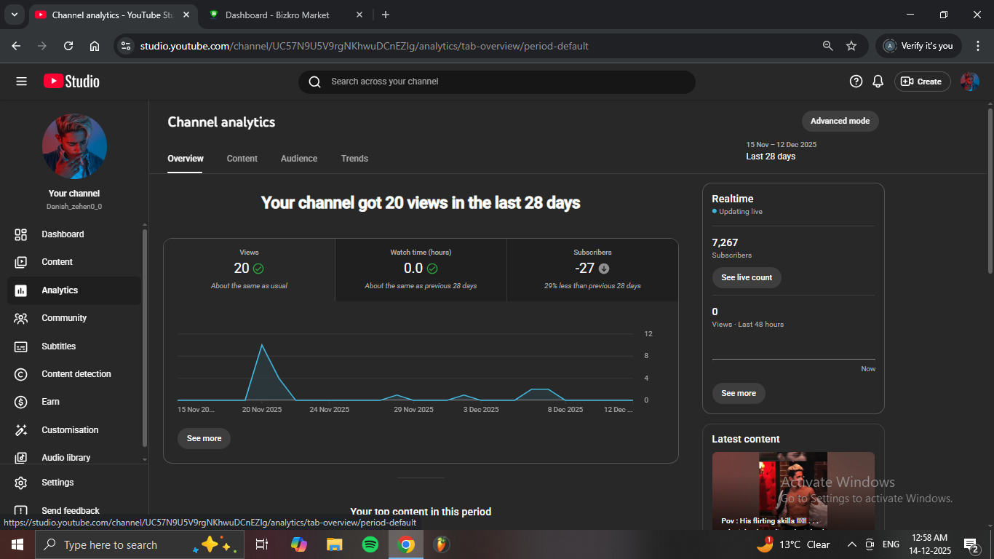Open the notifications bell
This screenshot has height=559, width=994.
pos(878,82)
